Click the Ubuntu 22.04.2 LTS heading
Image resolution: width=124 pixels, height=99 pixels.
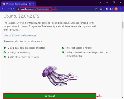point(21,16)
